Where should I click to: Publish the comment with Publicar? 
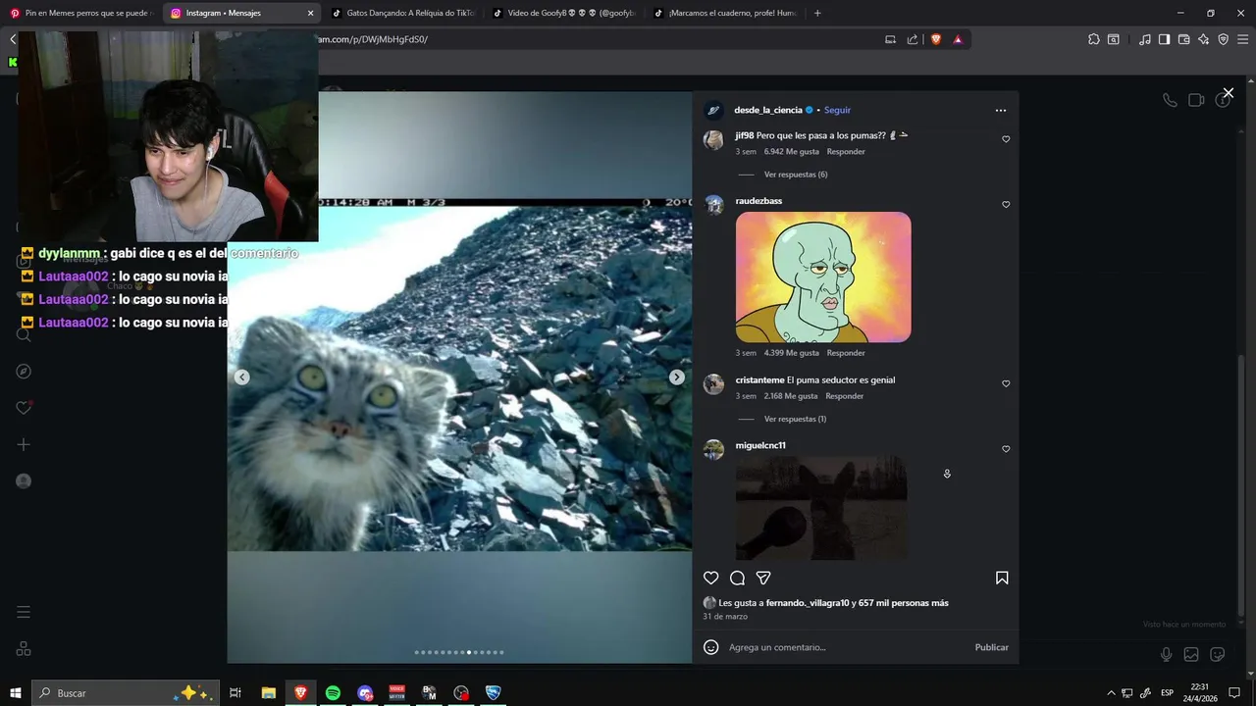(992, 647)
